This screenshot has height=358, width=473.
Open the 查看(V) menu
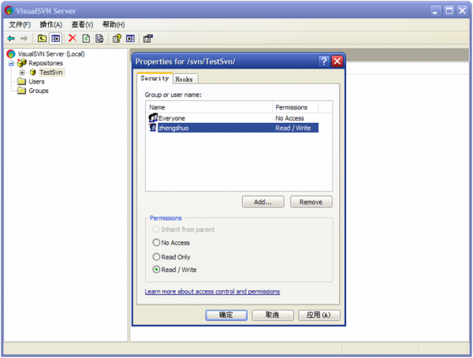(82, 24)
